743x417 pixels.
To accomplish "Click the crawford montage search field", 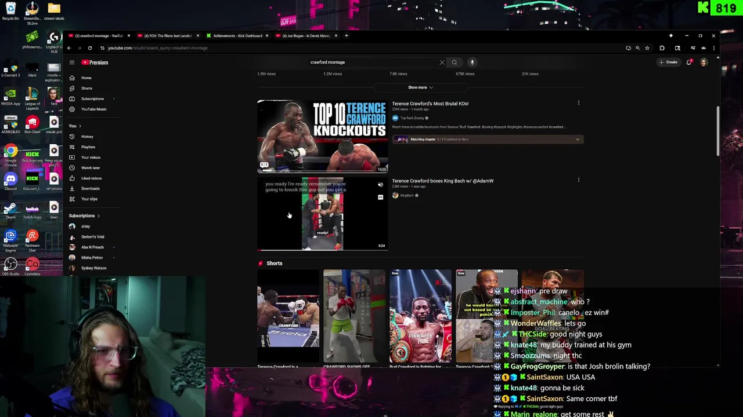I will (x=371, y=62).
